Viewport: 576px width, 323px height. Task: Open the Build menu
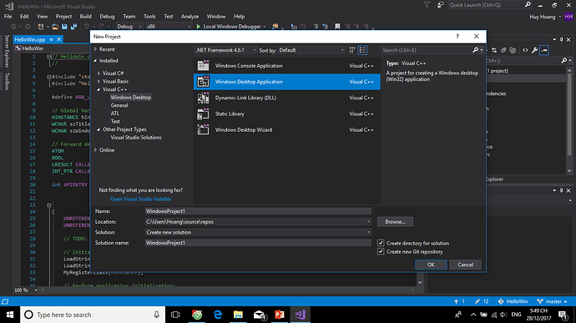pyautogui.click(x=86, y=17)
